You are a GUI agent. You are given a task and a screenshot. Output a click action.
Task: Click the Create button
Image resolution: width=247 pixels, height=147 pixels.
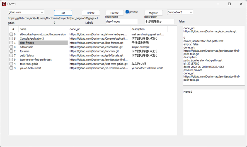(x=115, y=13)
